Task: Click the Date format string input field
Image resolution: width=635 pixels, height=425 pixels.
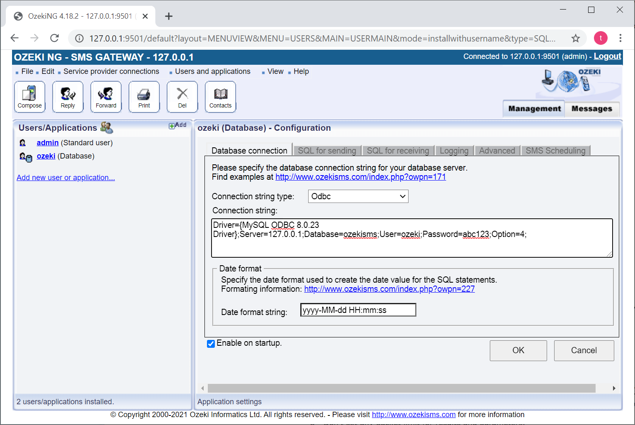Action: pos(358,310)
